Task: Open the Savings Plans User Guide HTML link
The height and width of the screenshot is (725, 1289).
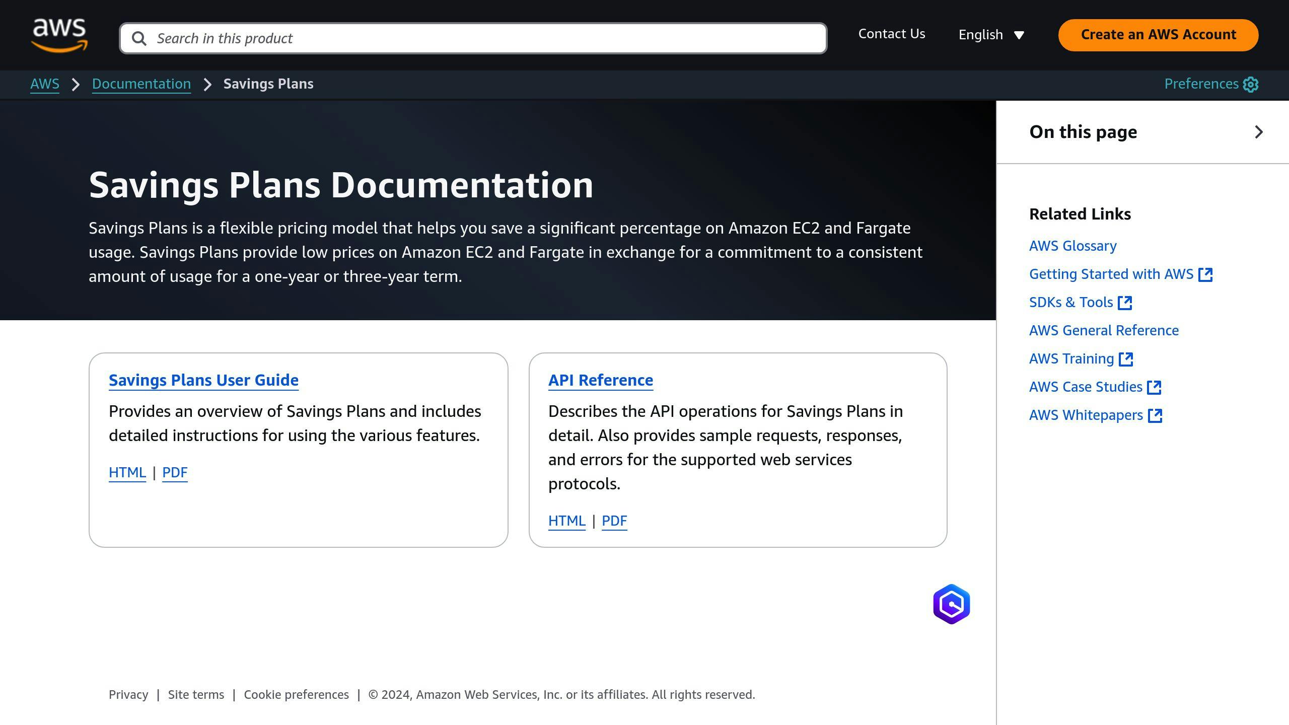Action: click(x=126, y=471)
